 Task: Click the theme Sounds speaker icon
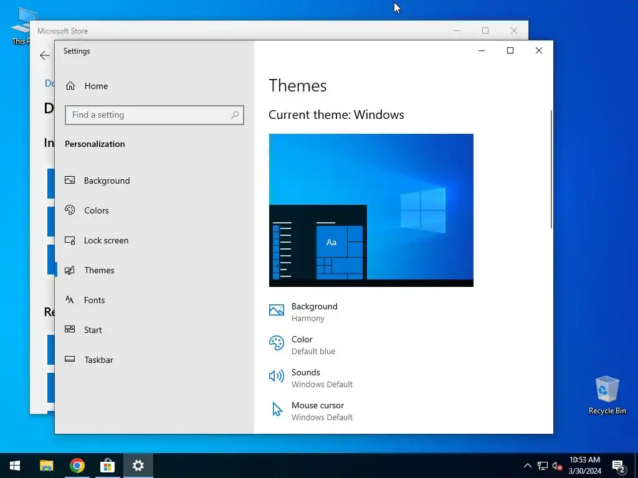point(277,376)
